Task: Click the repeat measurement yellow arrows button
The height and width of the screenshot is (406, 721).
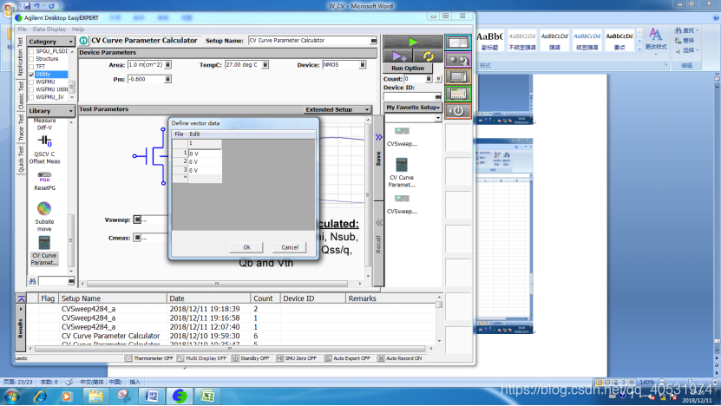Action: 428,56
